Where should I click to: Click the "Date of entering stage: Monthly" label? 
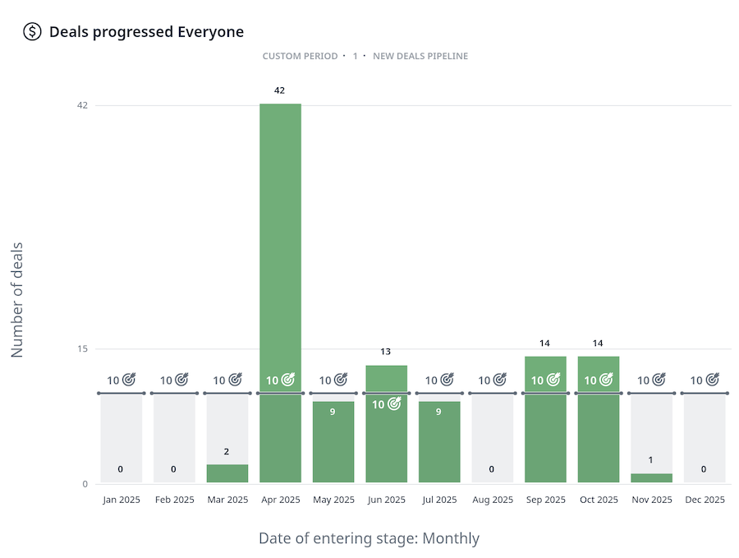369,538
